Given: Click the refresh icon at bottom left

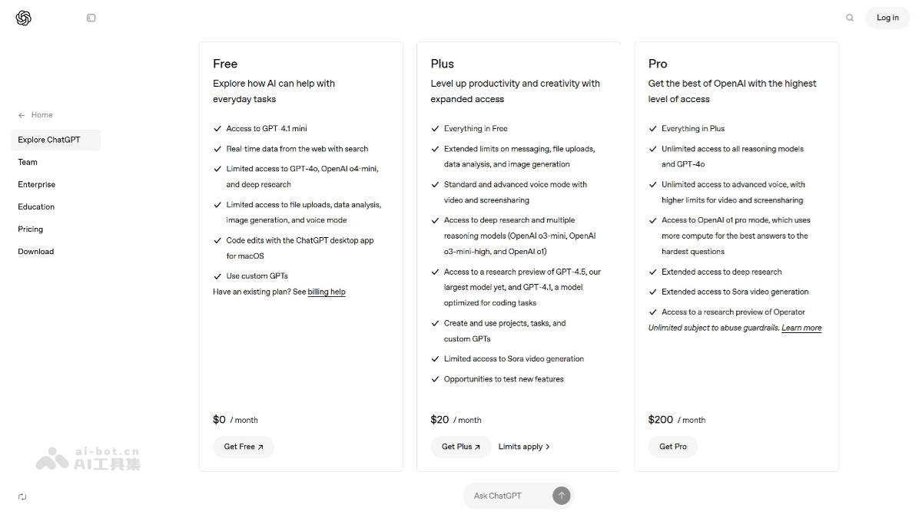Looking at the screenshot, I should 22,497.
